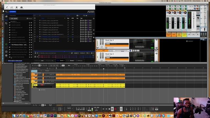Open the Create menu
This screenshot has width=210, height=118.
click(x=19, y=1)
